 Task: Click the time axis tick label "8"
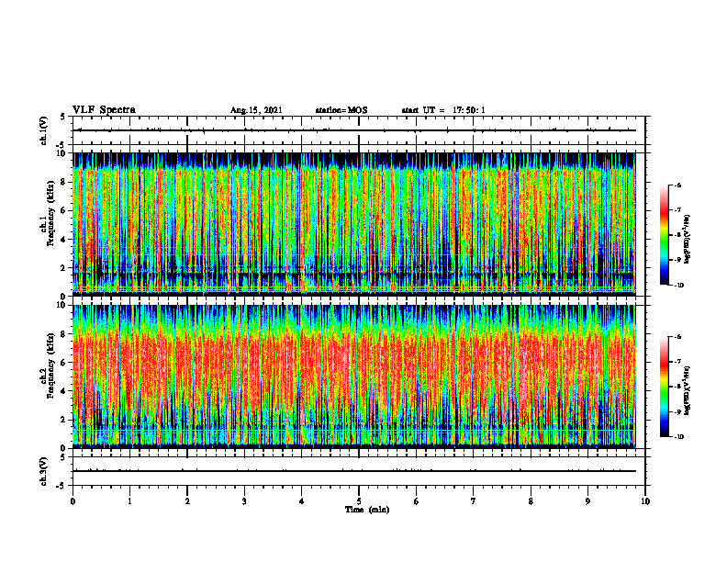pyautogui.click(x=531, y=501)
